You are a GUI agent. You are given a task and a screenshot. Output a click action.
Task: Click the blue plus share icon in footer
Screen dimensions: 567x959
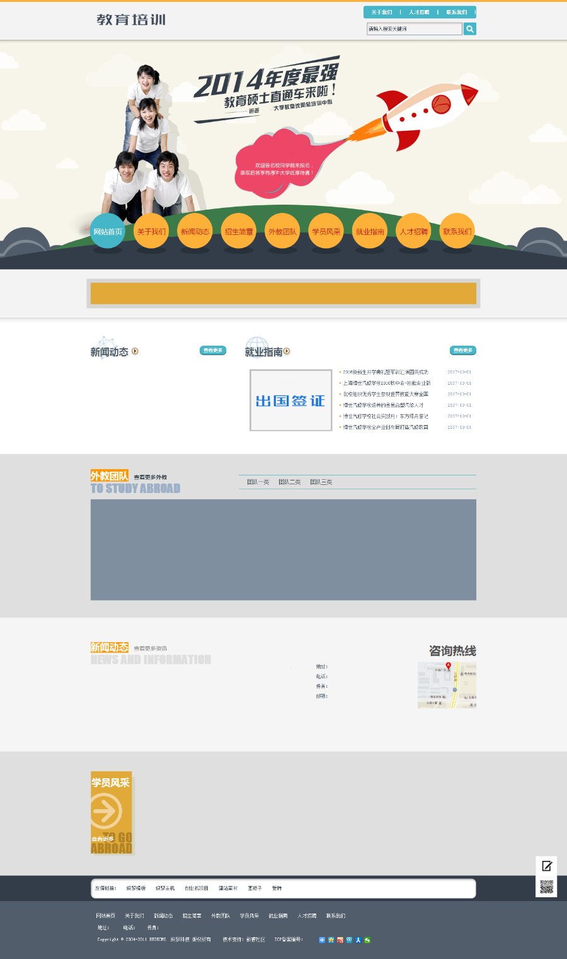(322, 939)
